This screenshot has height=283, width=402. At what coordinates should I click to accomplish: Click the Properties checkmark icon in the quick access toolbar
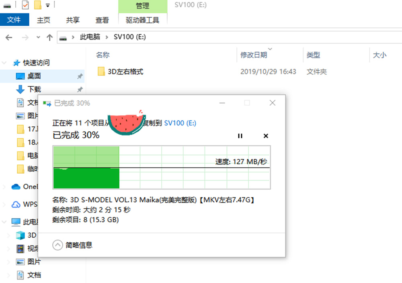(x=25, y=5)
